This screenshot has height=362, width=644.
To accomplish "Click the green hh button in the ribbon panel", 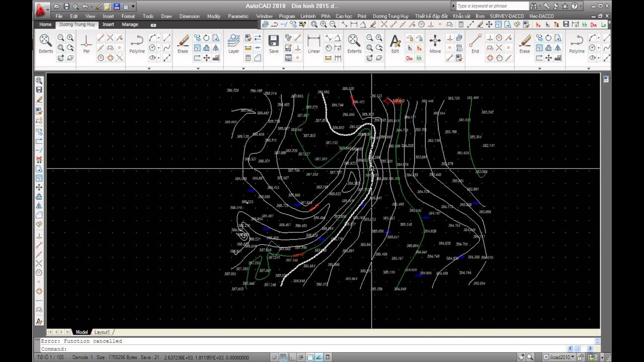I will (x=419, y=58).
